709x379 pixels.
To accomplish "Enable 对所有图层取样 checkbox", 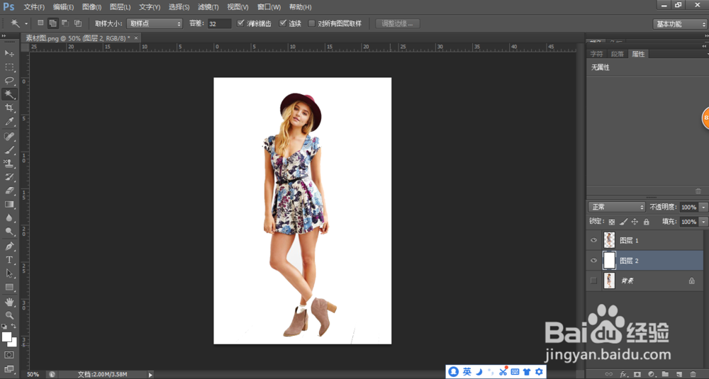I will (x=312, y=23).
